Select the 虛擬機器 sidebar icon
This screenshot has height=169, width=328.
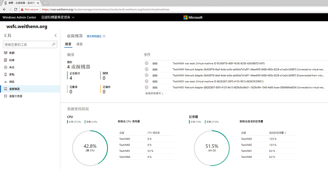point(6,89)
